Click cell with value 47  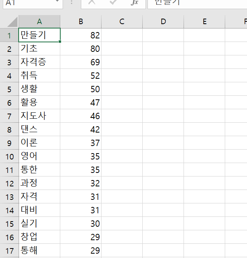point(80,102)
